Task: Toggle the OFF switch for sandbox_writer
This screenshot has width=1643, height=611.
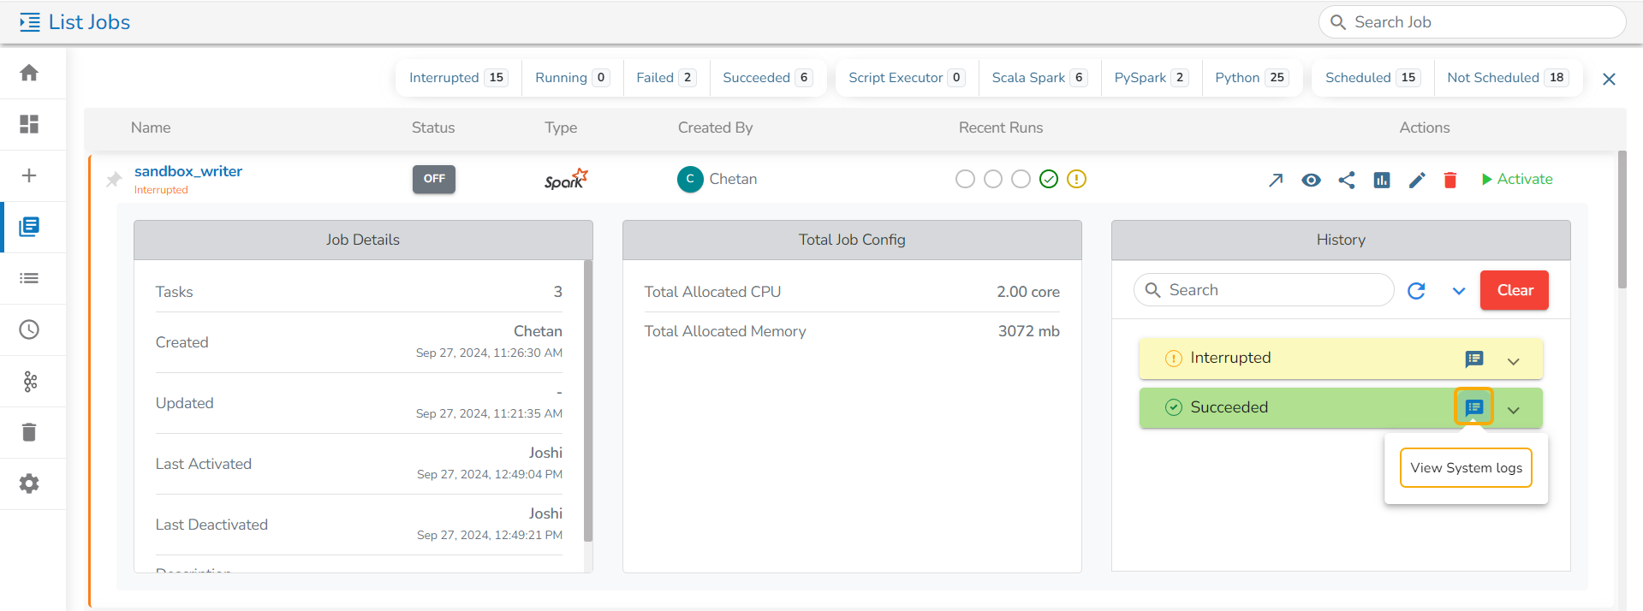Action: 434,179
